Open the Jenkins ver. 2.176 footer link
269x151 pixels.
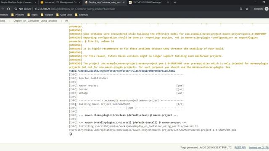pos(259,147)
